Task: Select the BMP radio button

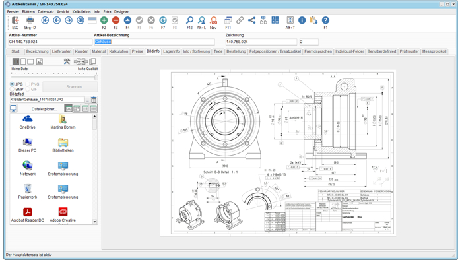Action: click(12, 89)
